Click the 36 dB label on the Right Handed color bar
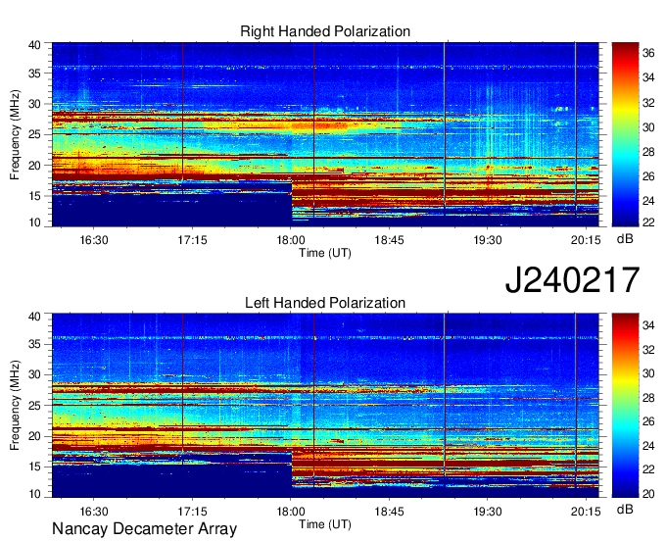 coord(648,53)
